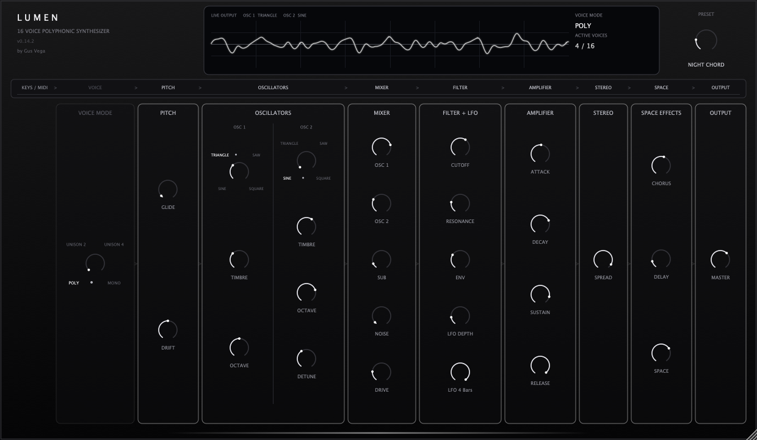This screenshot has height=440, width=757.
Task: Click the LFO Depth knob
Action: click(x=460, y=316)
